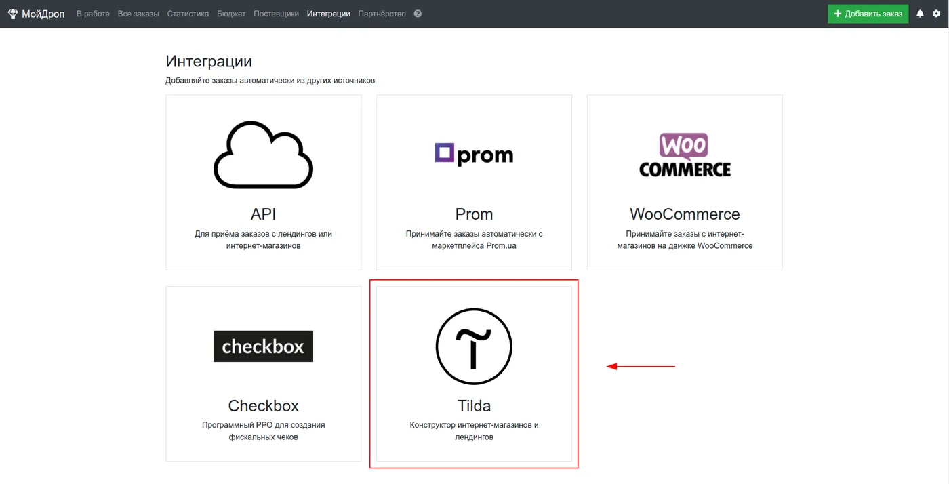Click the Интеграции page heading
The height and width of the screenshot is (484, 949).
tap(209, 61)
